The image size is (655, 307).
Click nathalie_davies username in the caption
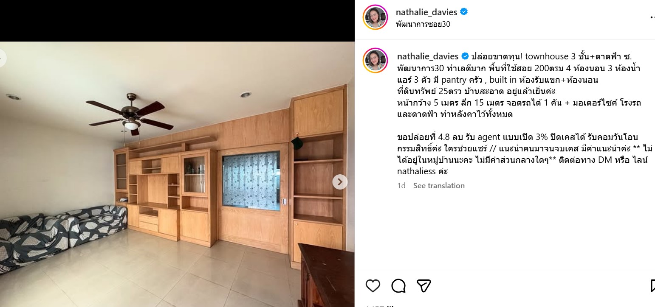427,56
